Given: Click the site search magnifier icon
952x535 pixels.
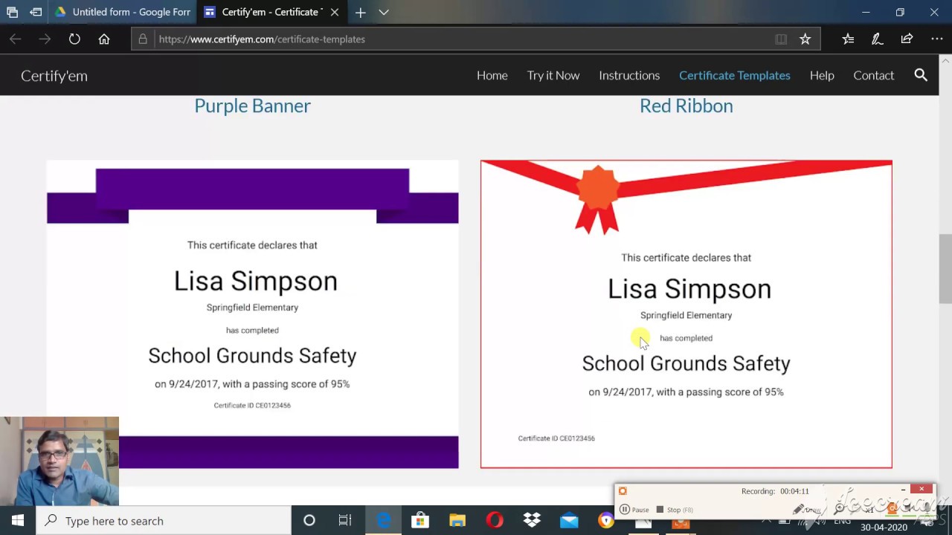Looking at the screenshot, I should coord(921,75).
